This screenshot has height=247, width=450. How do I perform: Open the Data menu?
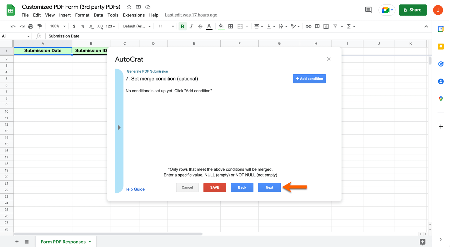tap(98, 15)
